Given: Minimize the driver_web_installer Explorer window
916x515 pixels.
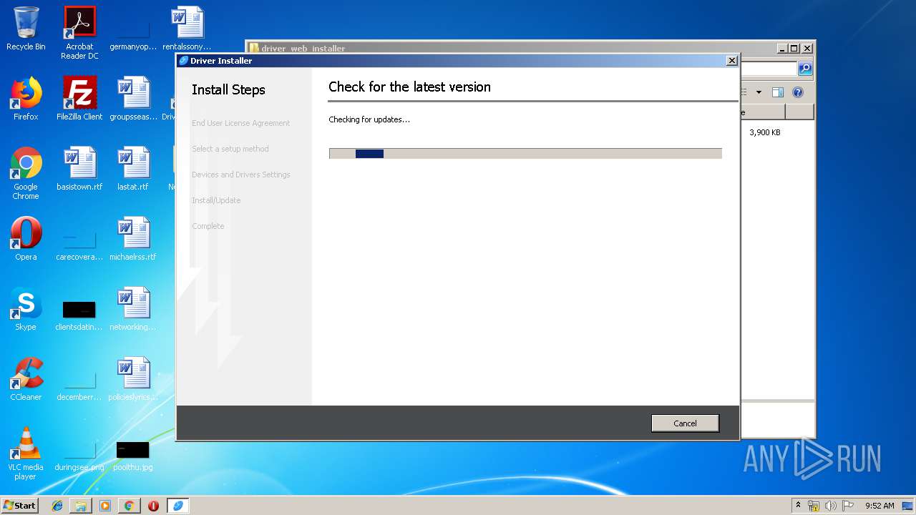Looking at the screenshot, I should [x=781, y=49].
